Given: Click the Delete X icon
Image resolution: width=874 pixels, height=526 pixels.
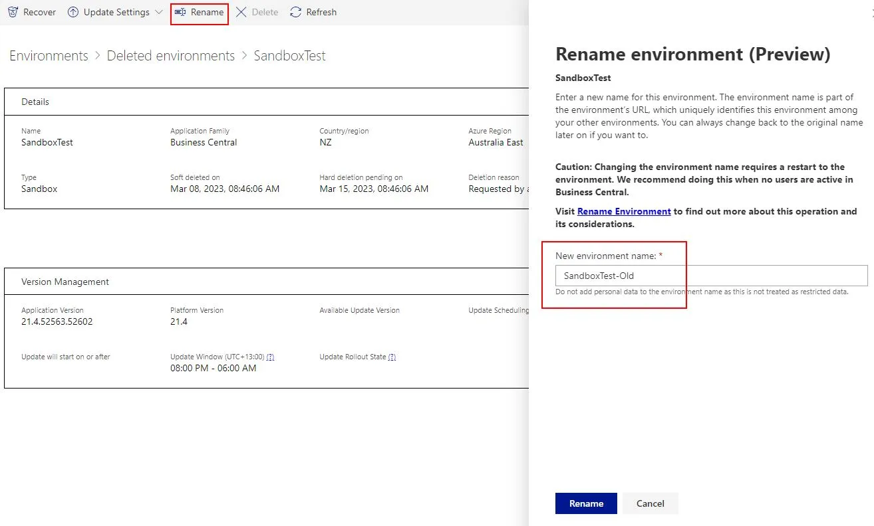Looking at the screenshot, I should pos(241,12).
